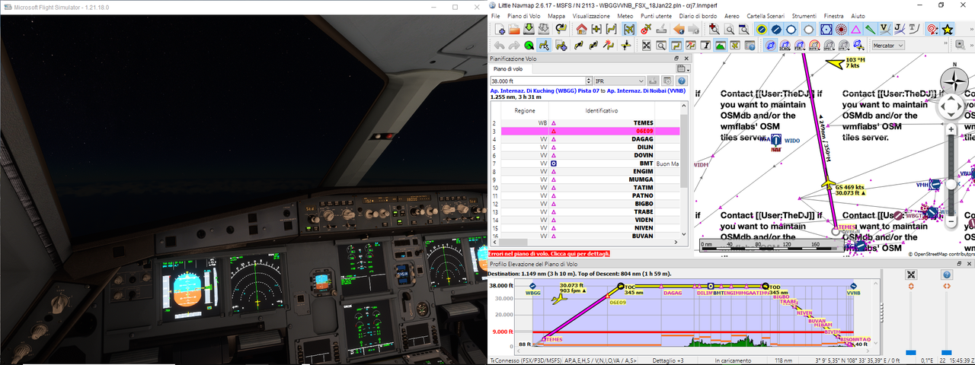975x365 pixels.
Task: Toggle ILS green feather display
Action: [x=870, y=29]
